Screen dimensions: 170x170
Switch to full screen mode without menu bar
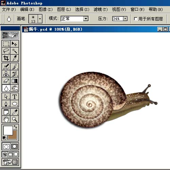(x=16, y=154)
